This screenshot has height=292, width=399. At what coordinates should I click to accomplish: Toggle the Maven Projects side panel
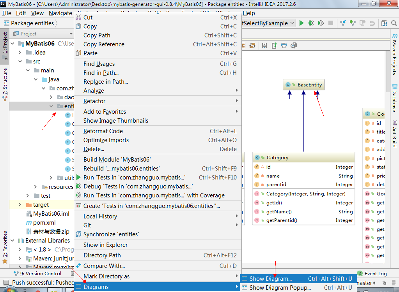coord(394,54)
